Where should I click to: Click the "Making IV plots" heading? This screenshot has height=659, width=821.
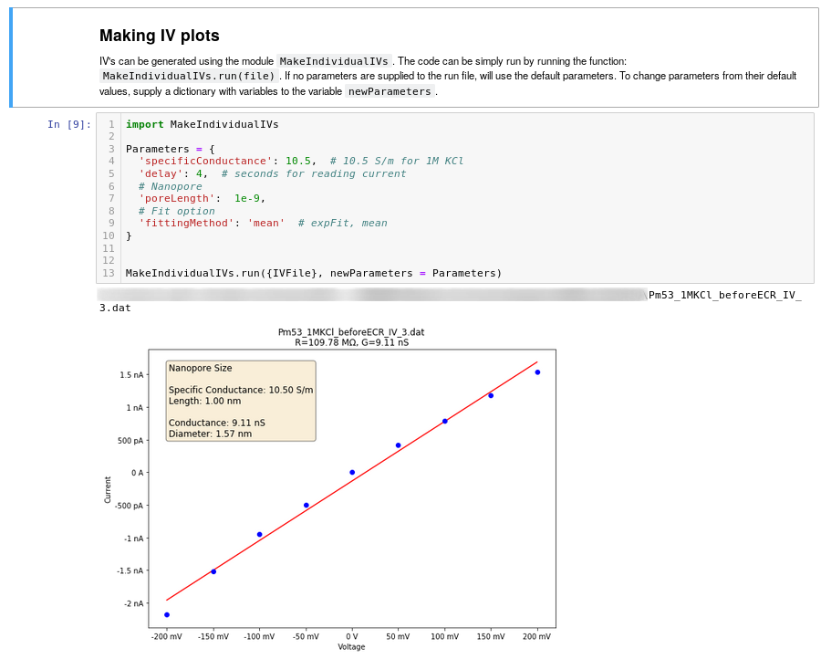[159, 36]
